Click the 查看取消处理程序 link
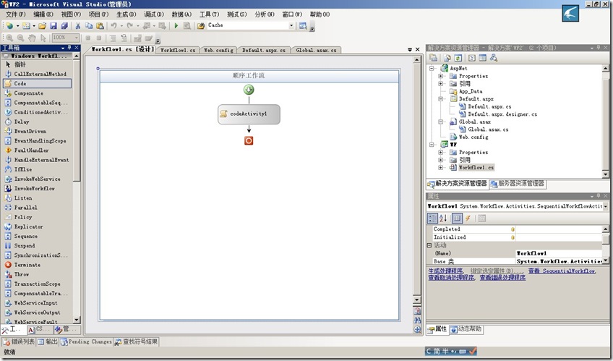Viewport: 613px width, 361px height. click(452, 277)
